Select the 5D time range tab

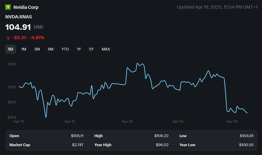tap(10, 49)
